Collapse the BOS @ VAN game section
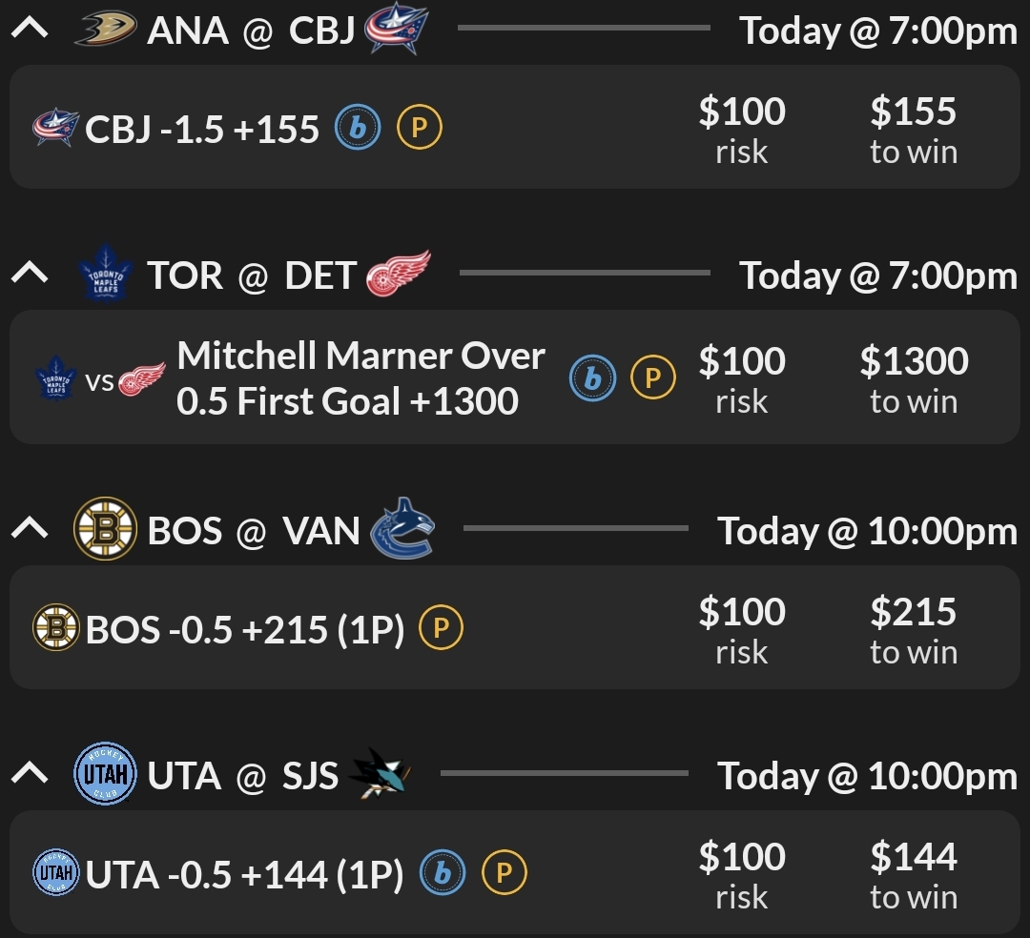Viewport: 1030px width, 938px height. [30, 529]
